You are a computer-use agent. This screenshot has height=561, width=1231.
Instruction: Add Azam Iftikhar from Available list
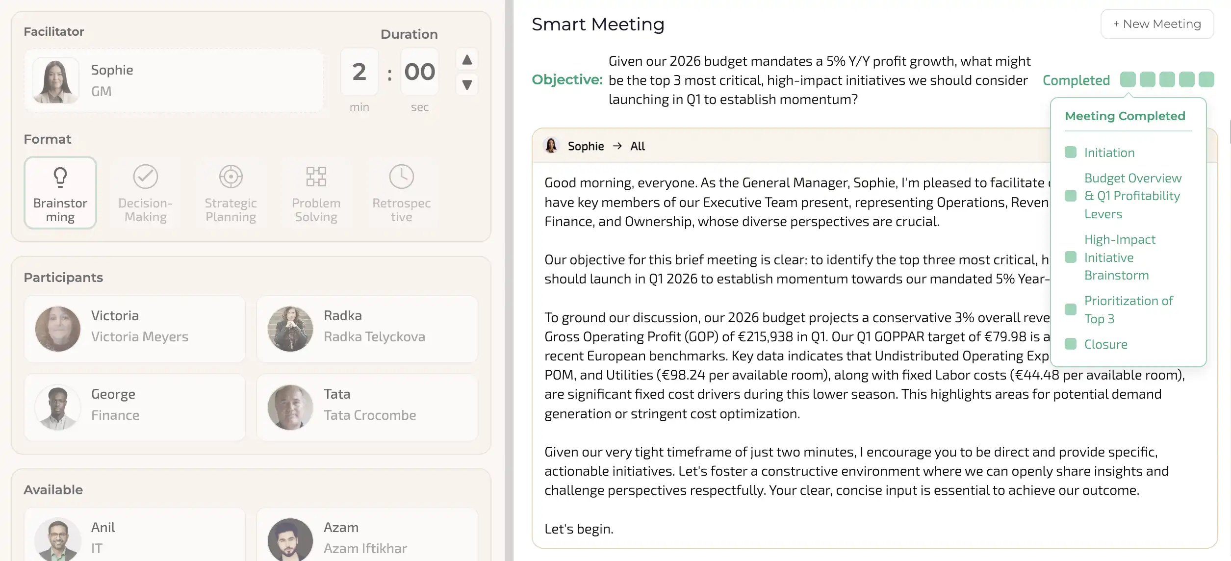tap(367, 535)
